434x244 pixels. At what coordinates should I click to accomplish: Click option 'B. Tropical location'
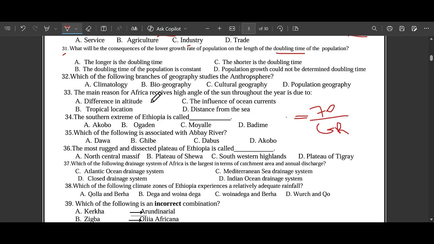104,109
